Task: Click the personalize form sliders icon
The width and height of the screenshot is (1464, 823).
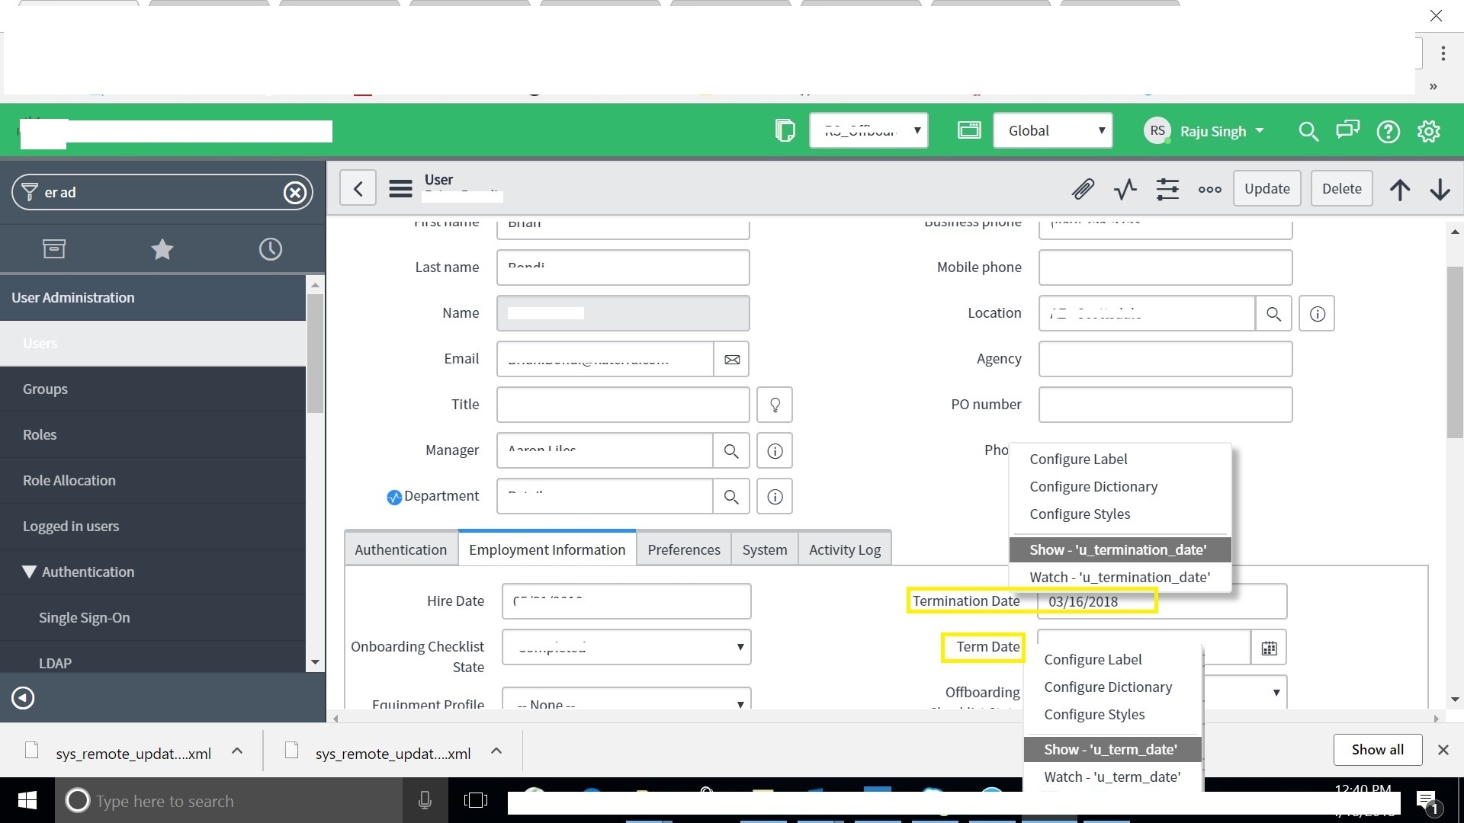Action: tap(1167, 189)
